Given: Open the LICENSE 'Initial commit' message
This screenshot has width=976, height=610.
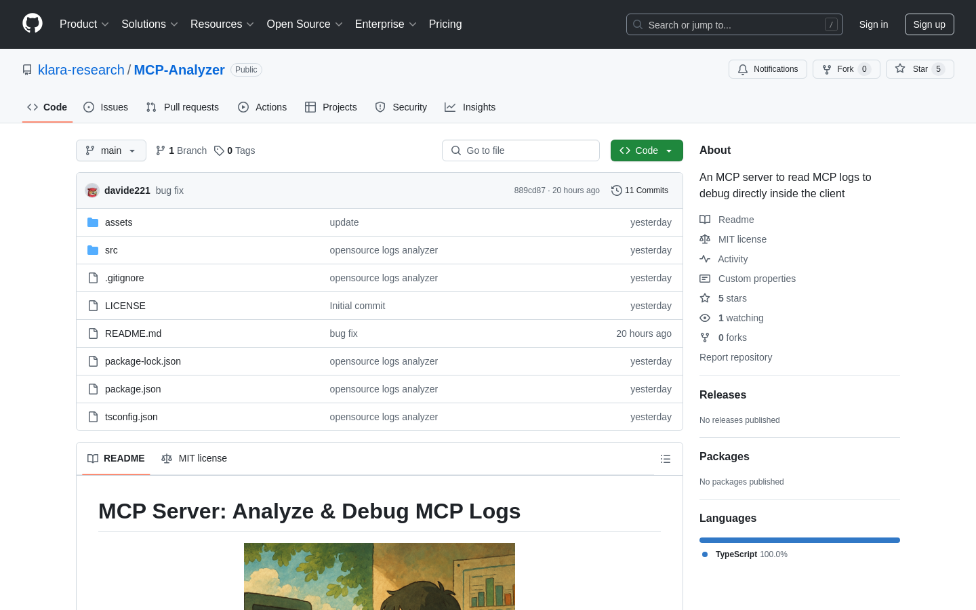Looking at the screenshot, I should click(x=357, y=306).
